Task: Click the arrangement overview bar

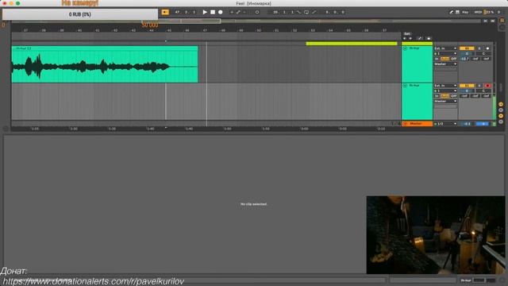Action: (x=245, y=21)
